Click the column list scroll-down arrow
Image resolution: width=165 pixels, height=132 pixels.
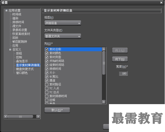104,102
